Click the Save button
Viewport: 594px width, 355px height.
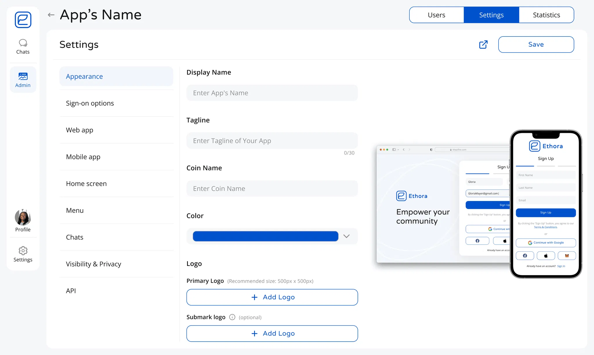pyautogui.click(x=536, y=44)
